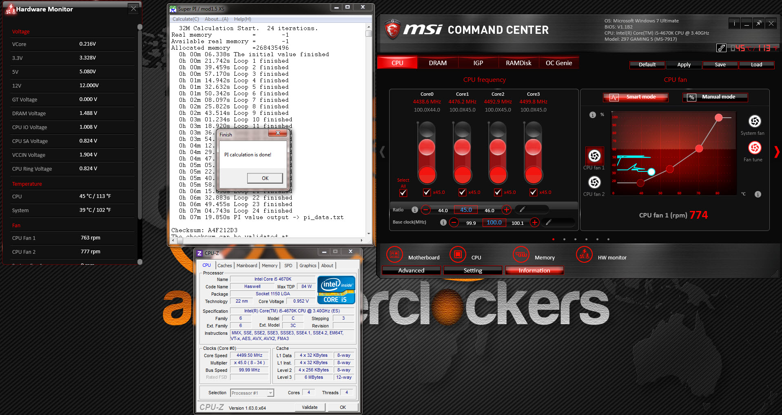
Task: Decrease base clock with minus icon
Action: coord(454,222)
